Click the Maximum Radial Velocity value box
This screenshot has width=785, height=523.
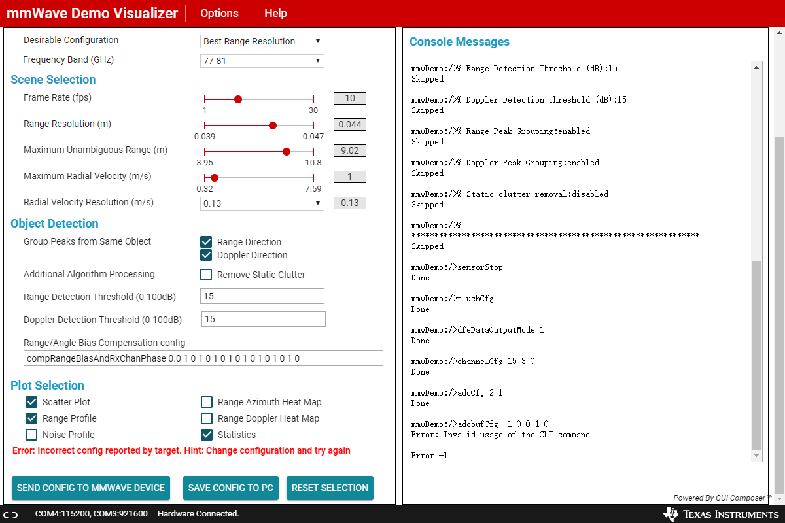tap(350, 177)
